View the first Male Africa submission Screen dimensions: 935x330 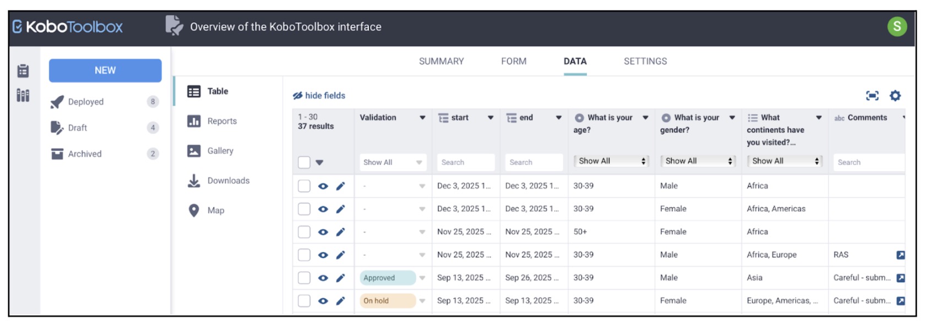(x=323, y=186)
